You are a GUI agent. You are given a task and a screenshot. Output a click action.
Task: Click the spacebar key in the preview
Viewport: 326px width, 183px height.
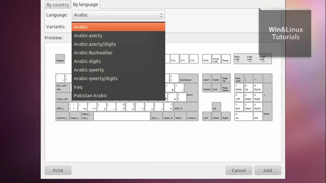pyautogui.click(x=122, y=116)
